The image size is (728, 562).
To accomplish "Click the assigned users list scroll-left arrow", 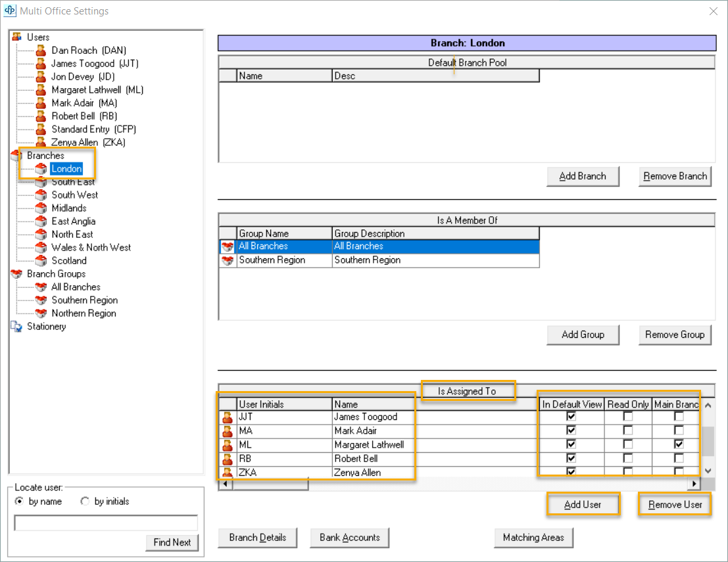I will tap(226, 484).
